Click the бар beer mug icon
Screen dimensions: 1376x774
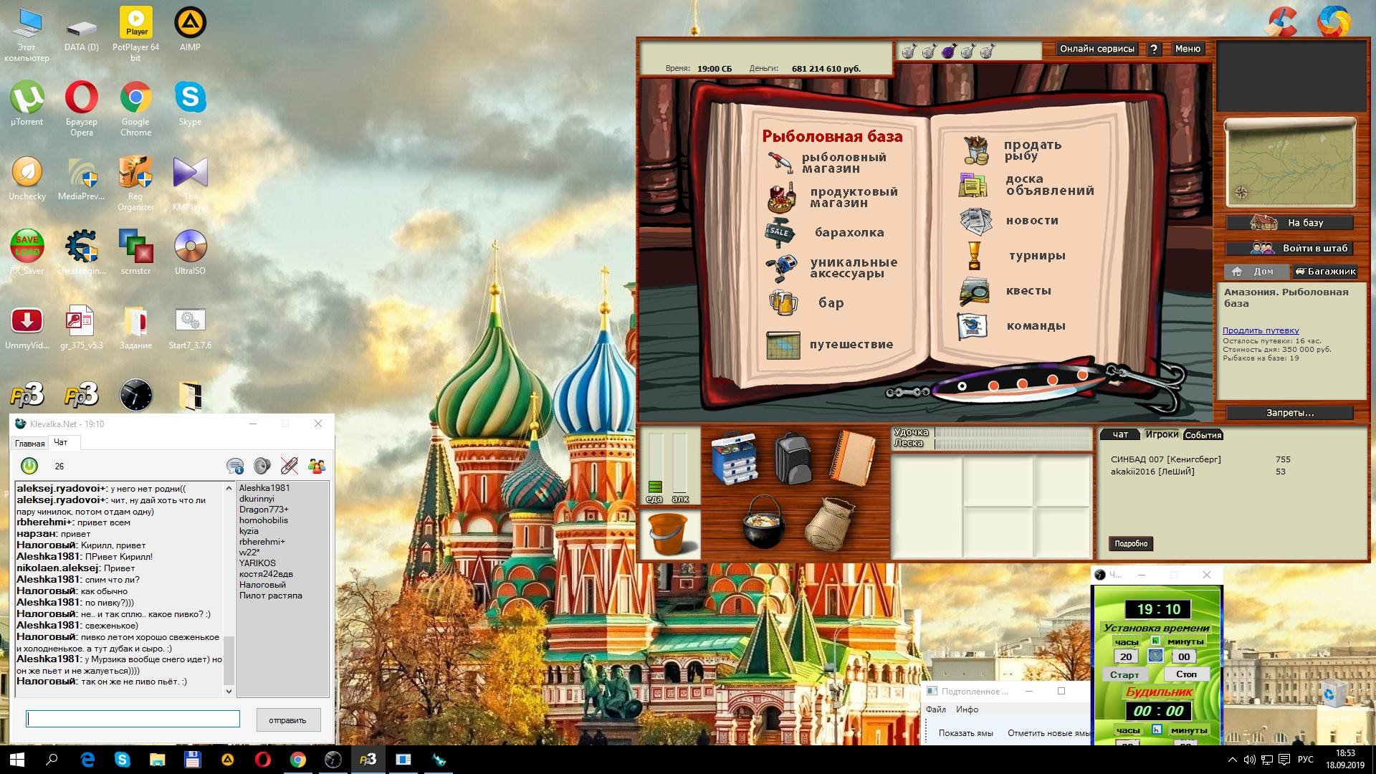pos(783,302)
